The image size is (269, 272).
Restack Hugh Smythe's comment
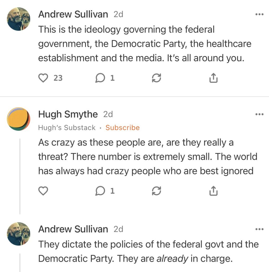coord(156,191)
